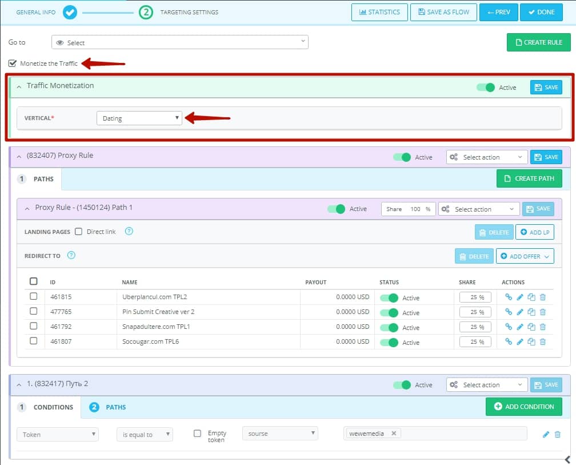Delete the wewemedia token condition
Screen dimensions: 576x465
[x=557, y=435]
